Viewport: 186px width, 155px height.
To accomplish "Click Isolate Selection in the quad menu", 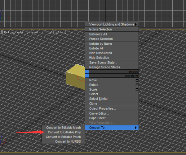I will (100, 29).
